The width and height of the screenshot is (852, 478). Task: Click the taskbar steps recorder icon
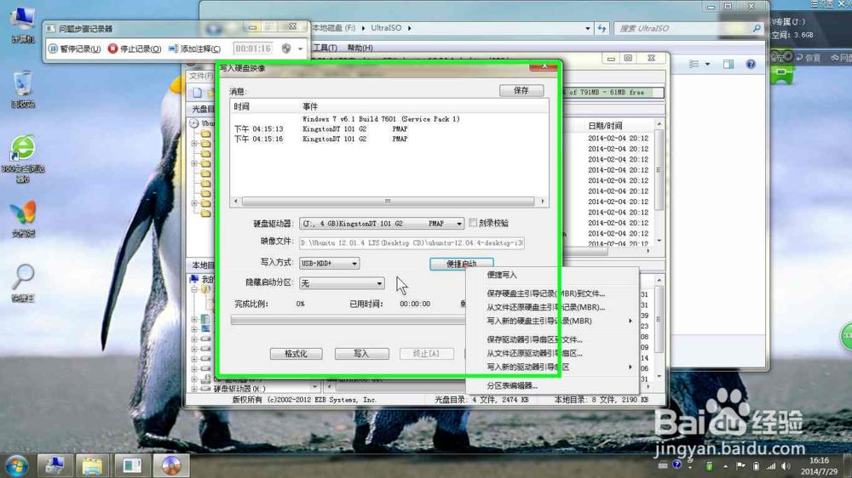(x=131, y=465)
